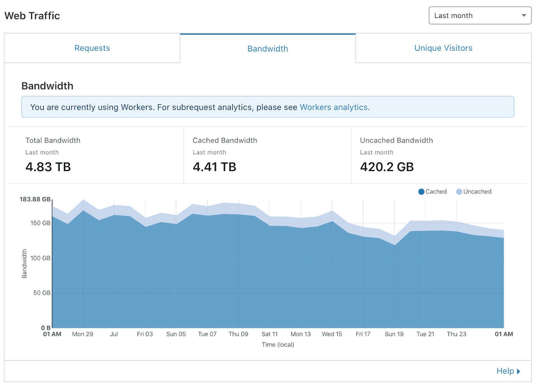Click the Cached Bandwidth value 4.41 TB

214,167
